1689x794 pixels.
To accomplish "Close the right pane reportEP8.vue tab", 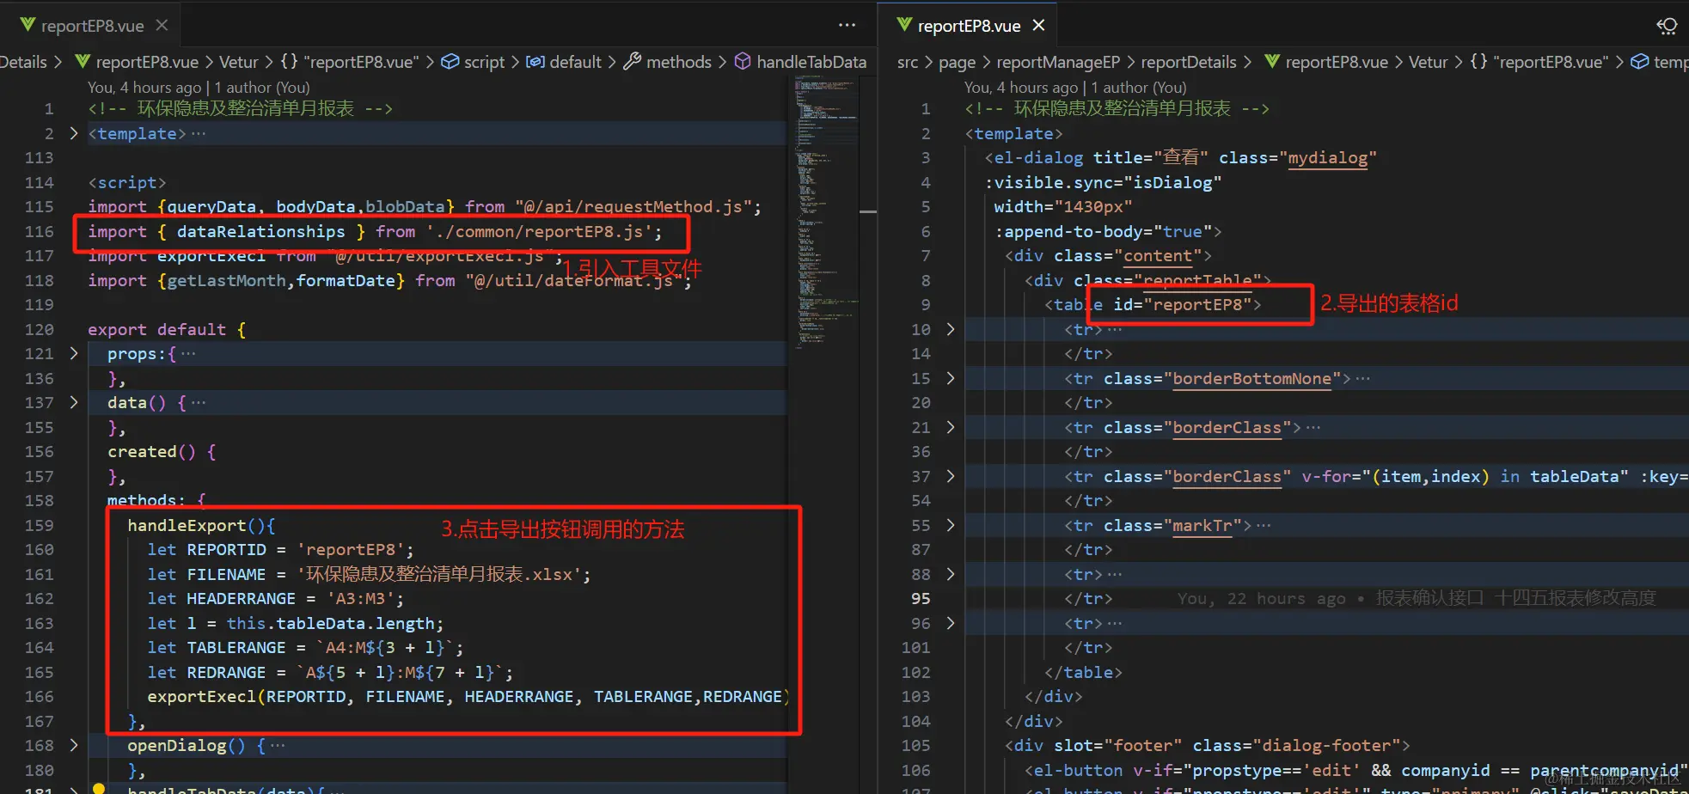I will 1038,26.
